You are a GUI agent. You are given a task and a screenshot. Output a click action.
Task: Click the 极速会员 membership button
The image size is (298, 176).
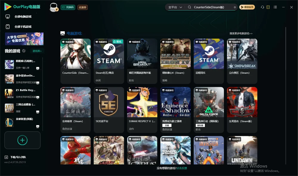(x=247, y=7)
